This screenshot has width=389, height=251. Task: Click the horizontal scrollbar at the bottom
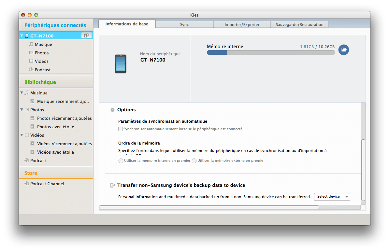(x=209, y=207)
